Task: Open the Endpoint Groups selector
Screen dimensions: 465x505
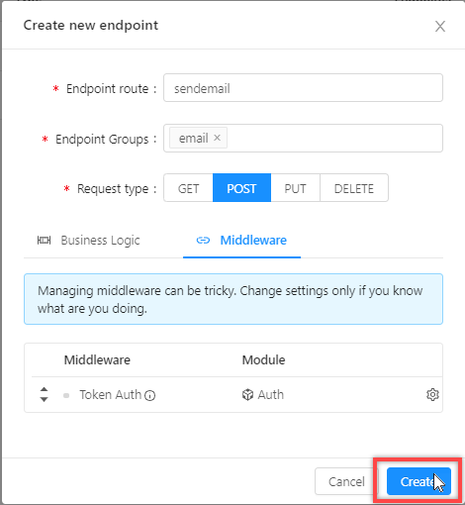Action: [303, 138]
